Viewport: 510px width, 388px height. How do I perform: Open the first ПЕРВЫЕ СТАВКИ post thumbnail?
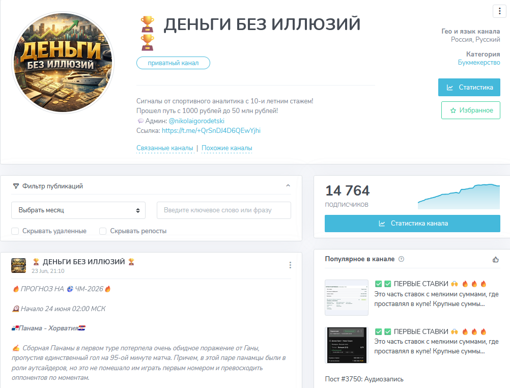[x=347, y=297]
